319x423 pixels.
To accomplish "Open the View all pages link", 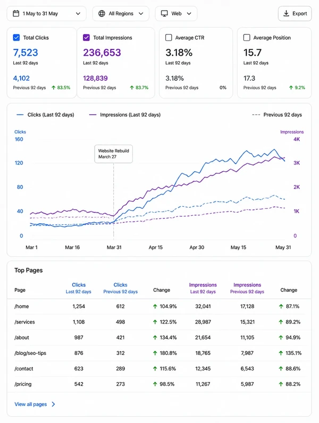I will click(x=35, y=404).
